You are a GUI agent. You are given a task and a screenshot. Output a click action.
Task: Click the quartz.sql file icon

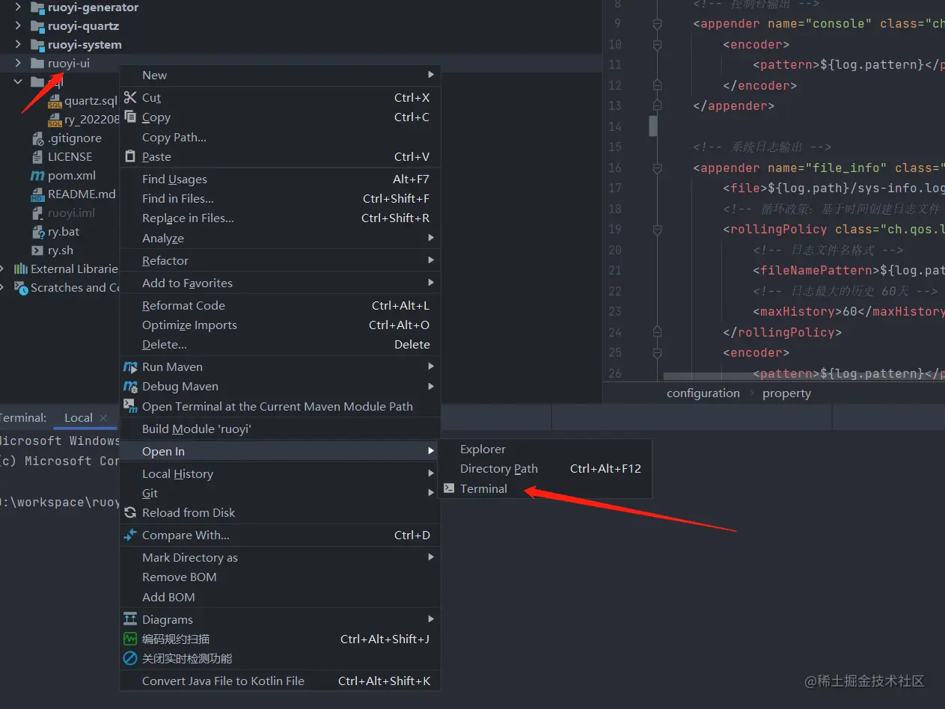pyautogui.click(x=54, y=101)
